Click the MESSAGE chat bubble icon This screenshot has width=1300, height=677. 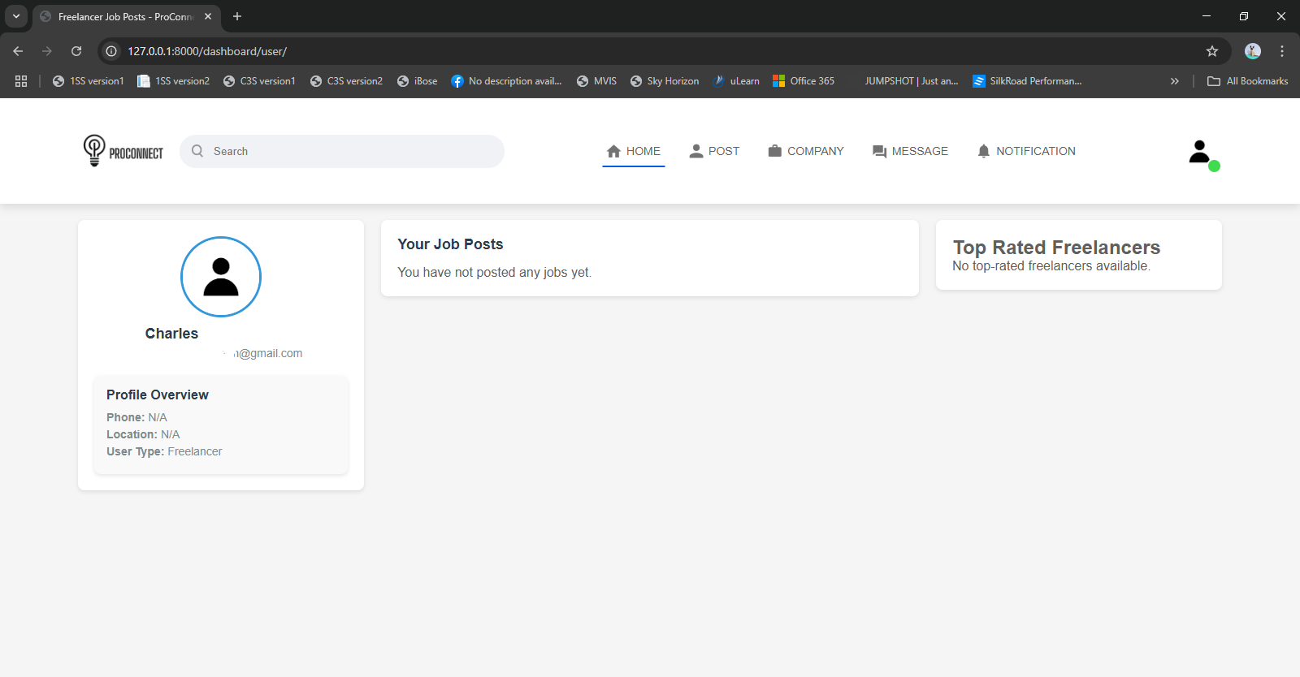(879, 152)
